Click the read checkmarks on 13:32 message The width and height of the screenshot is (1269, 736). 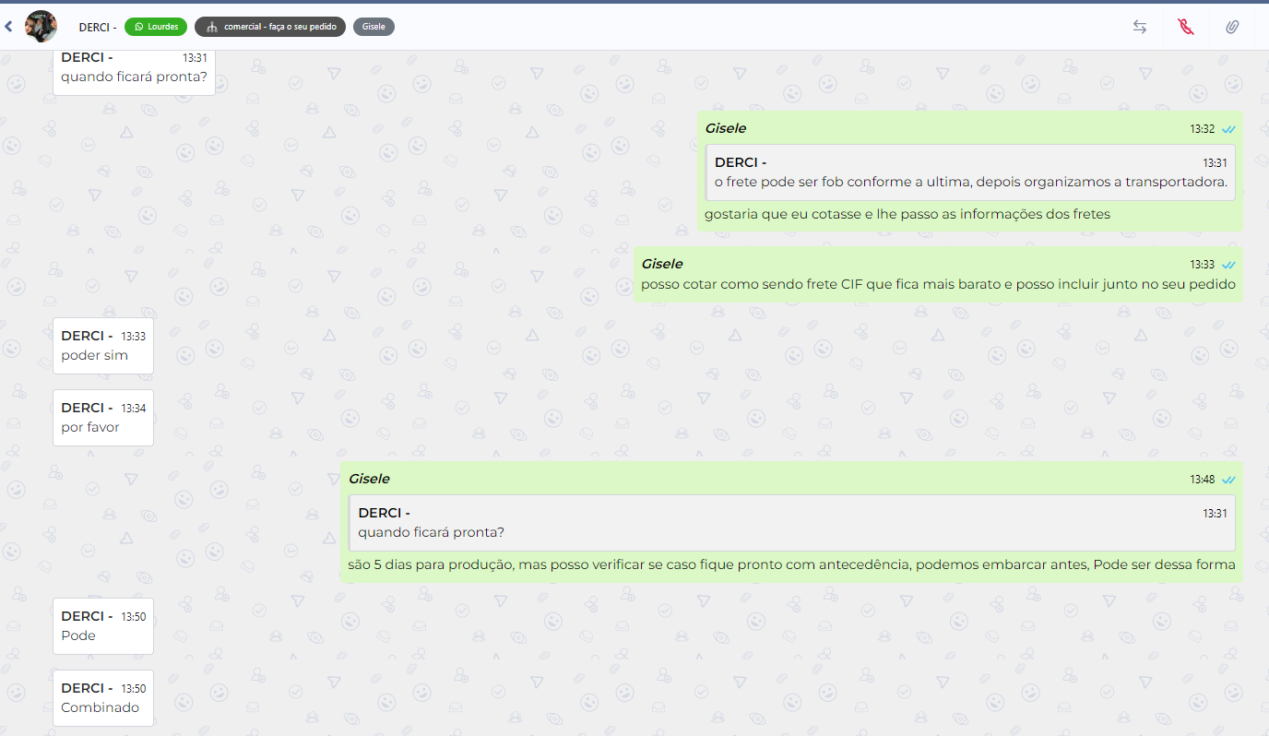coord(1228,129)
